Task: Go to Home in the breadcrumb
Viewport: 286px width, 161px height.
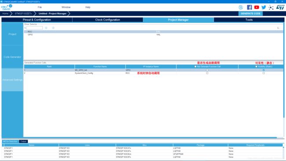Action: [5, 14]
